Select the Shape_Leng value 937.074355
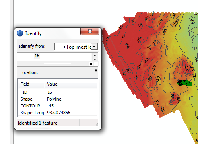The image size is (198, 144). coord(58,113)
